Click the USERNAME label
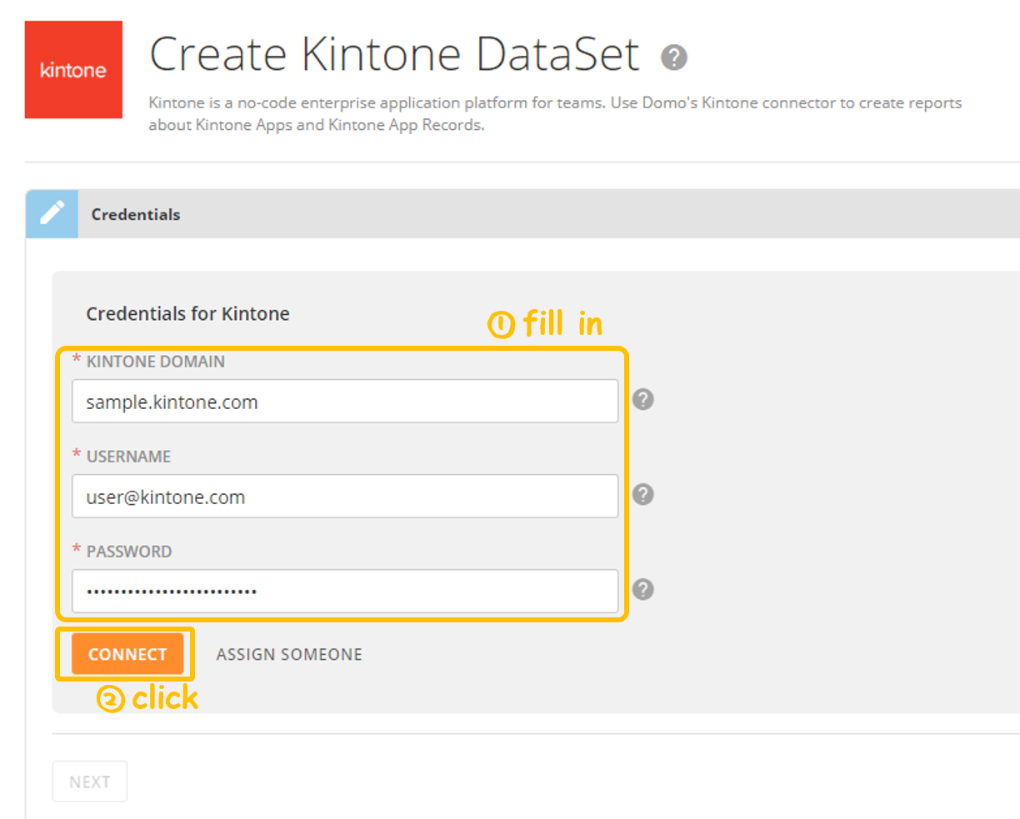 click(x=128, y=457)
